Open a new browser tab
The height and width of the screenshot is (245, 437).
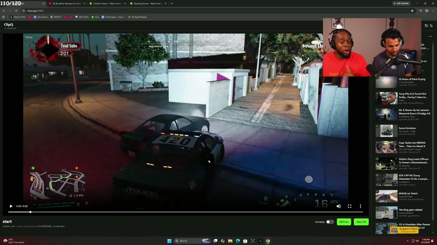click(172, 3)
